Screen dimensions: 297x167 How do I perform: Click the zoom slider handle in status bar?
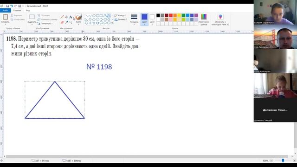click(x=283, y=161)
